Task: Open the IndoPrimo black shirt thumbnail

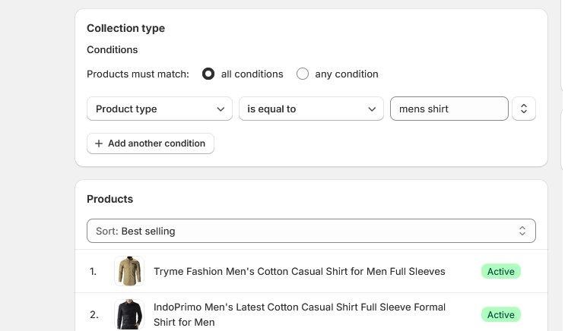Action: [129, 314]
